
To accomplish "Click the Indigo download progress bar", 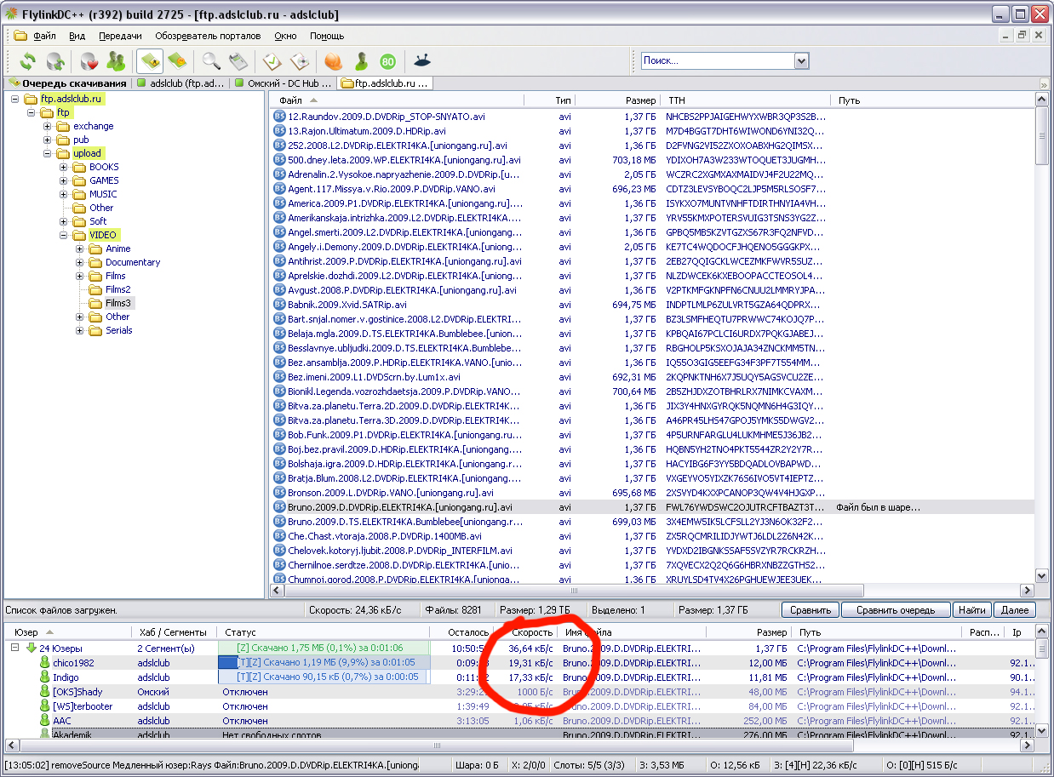I will 324,677.
